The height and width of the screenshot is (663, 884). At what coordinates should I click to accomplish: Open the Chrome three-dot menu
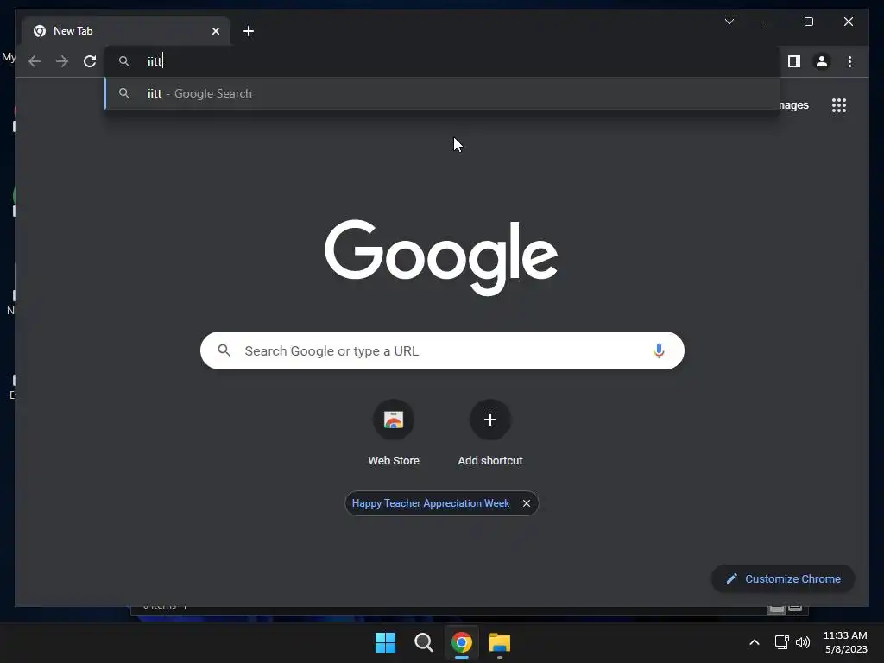[849, 61]
